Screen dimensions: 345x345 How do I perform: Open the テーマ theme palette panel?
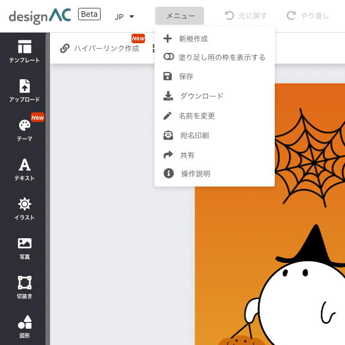tap(24, 130)
